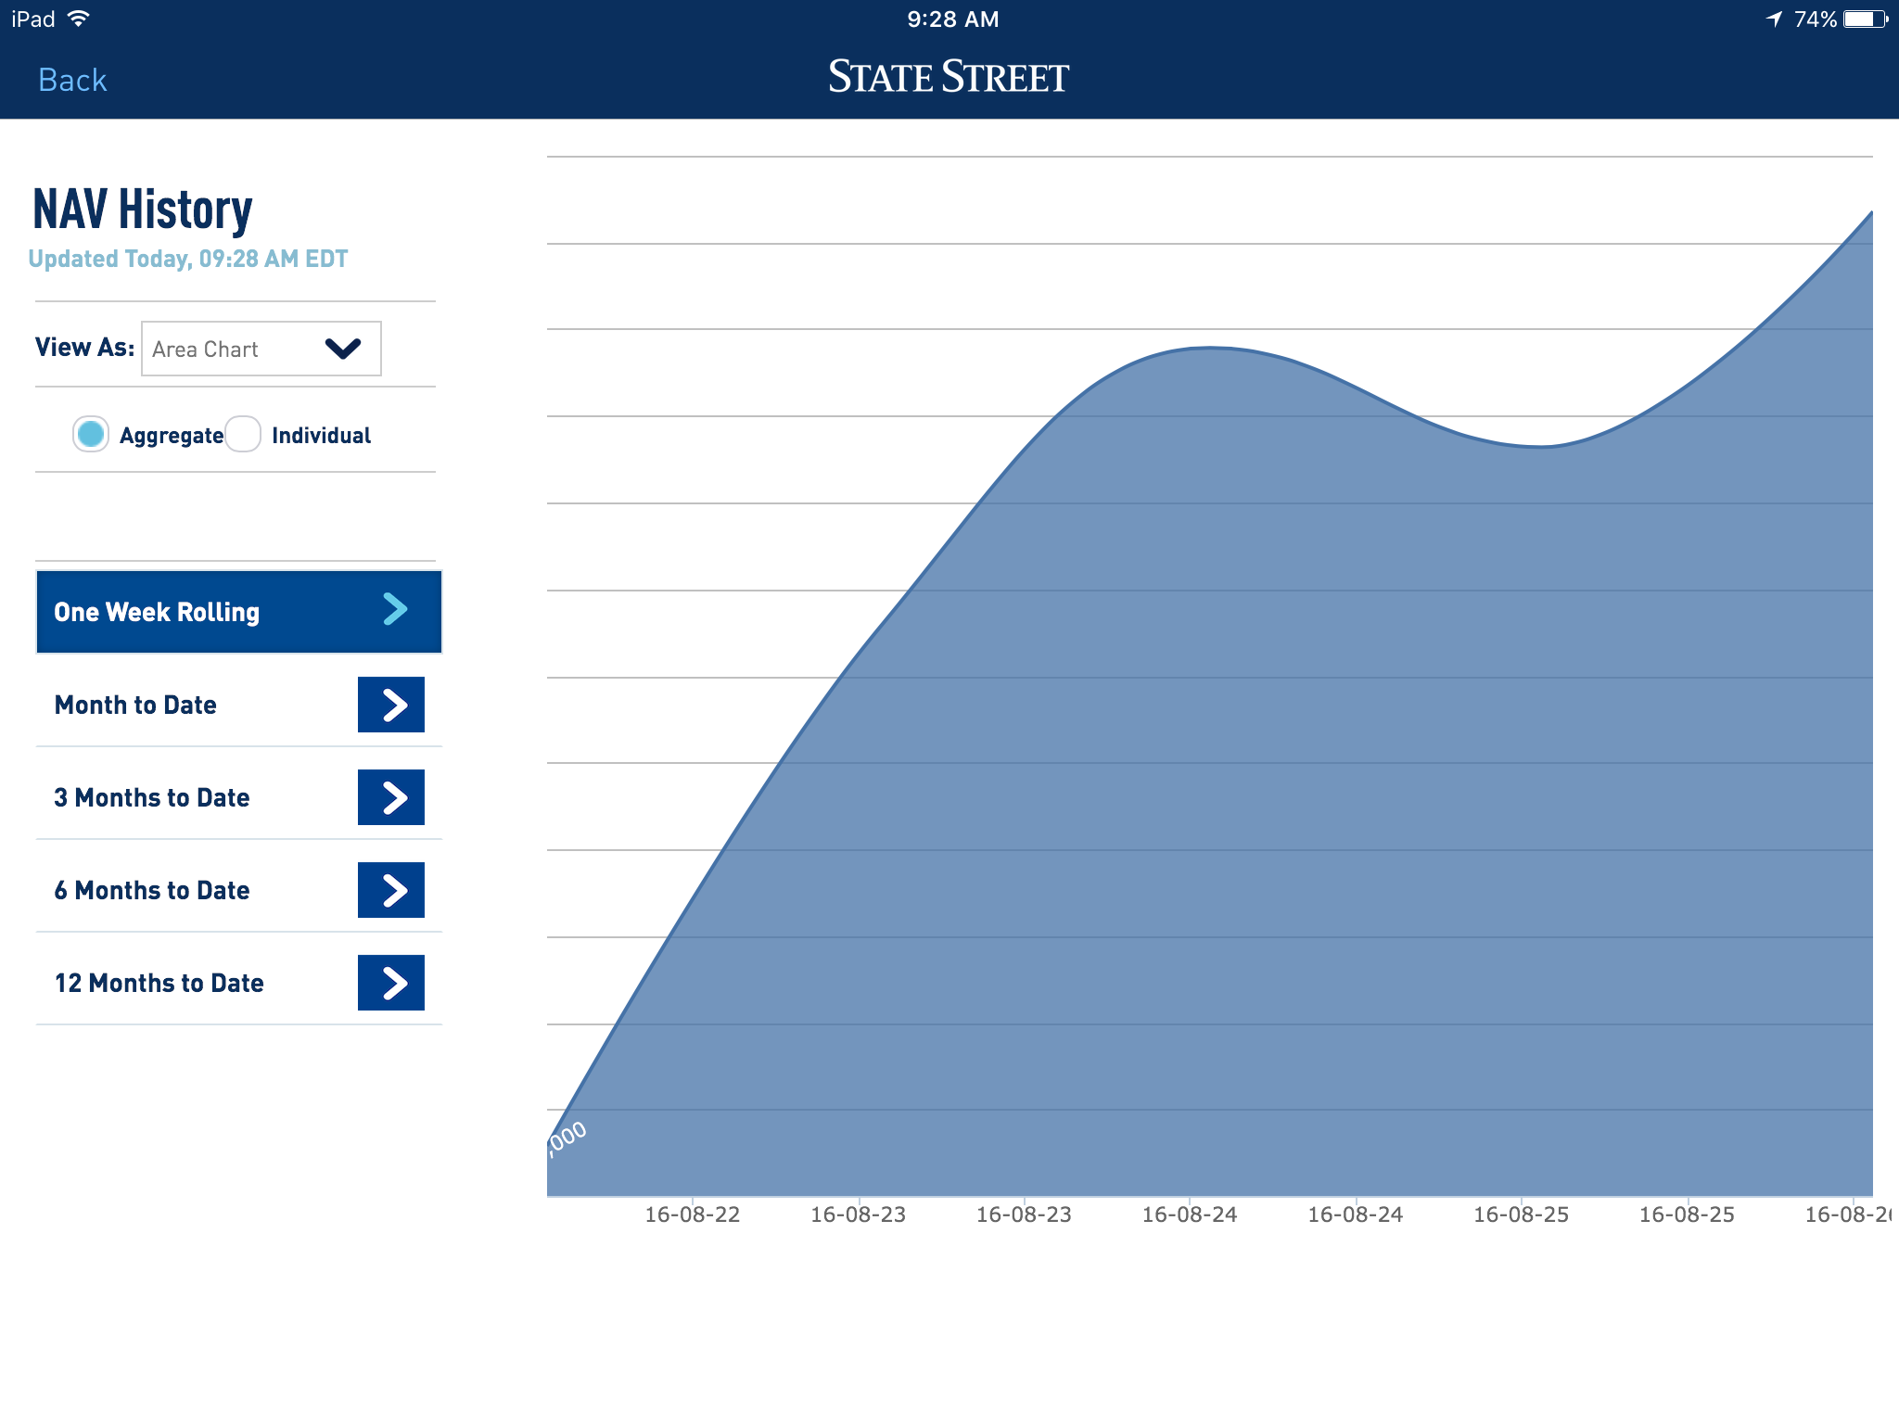Choose the 3 Months to Date period
Image resolution: width=1899 pixels, height=1424 pixels.
(152, 797)
